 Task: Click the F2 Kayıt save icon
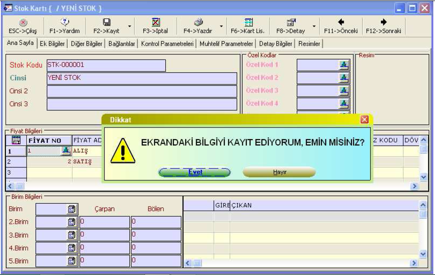(x=107, y=23)
